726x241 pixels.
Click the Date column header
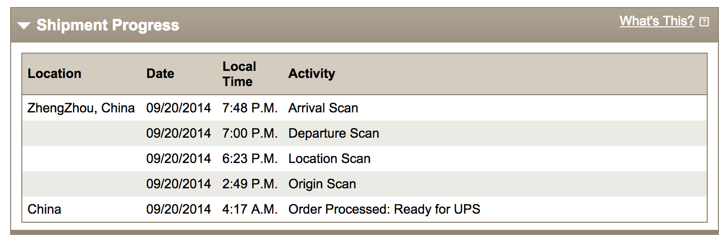(x=160, y=74)
